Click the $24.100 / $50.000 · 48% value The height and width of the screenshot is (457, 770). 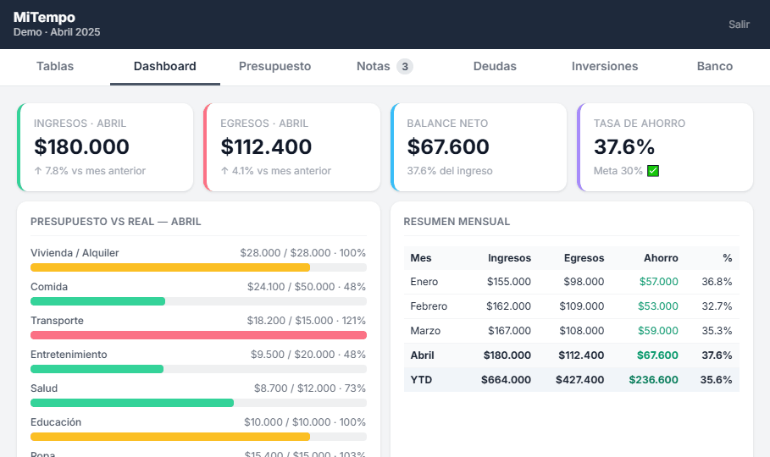coord(307,287)
